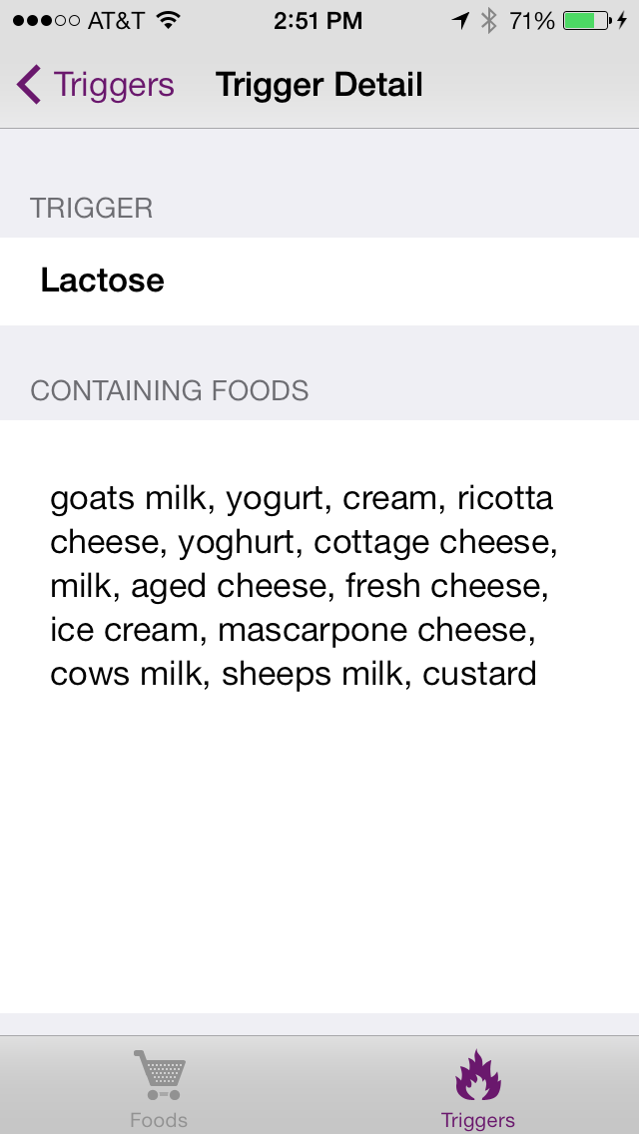Tap the 2:51 PM clock

coord(318,20)
